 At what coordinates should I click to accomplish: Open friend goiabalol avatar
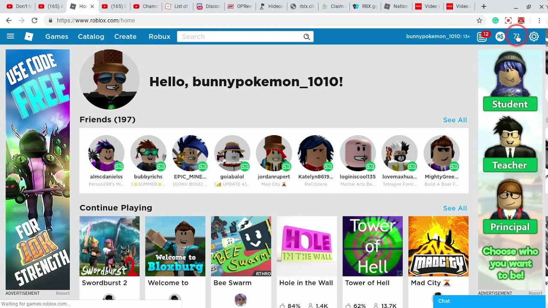point(232,153)
